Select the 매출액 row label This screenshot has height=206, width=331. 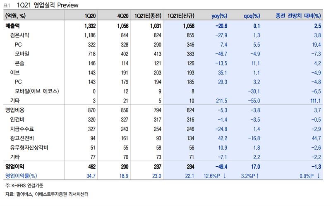point(12,26)
